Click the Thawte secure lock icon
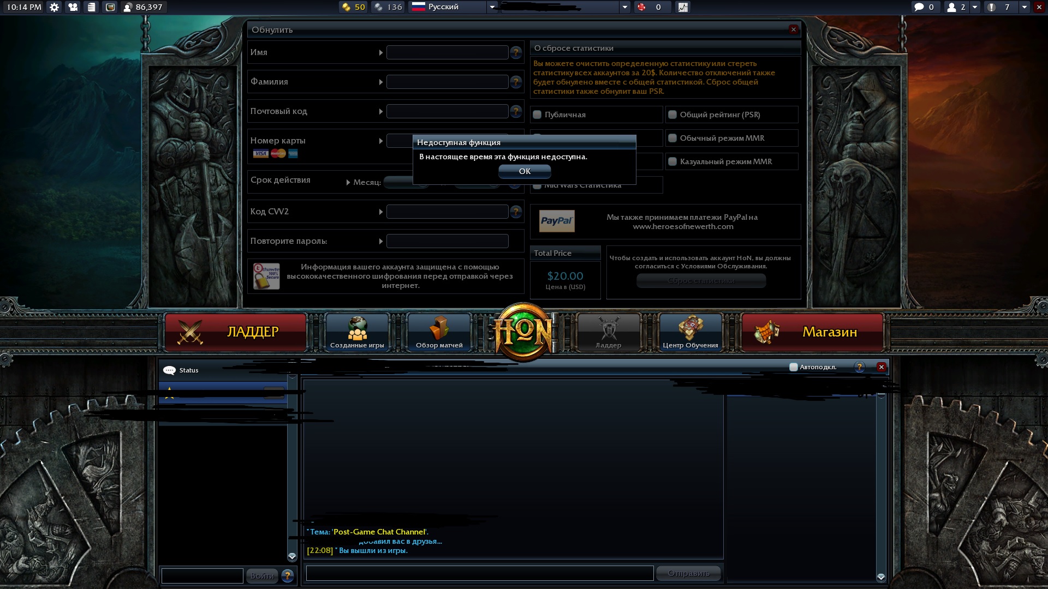 (x=266, y=276)
